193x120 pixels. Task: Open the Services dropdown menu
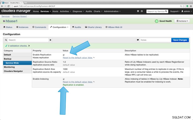(x=46, y=11)
